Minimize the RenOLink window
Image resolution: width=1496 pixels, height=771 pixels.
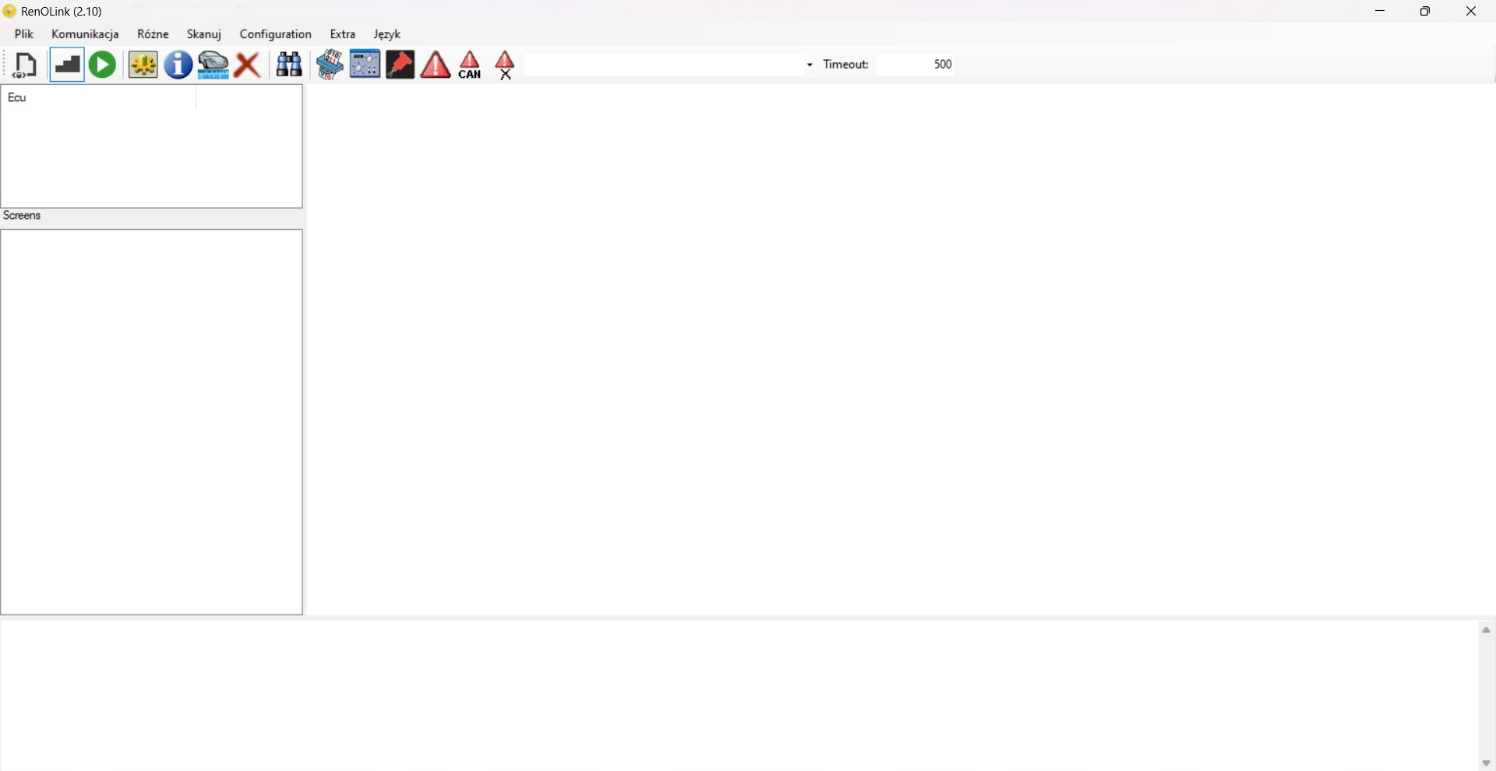click(x=1381, y=12)
